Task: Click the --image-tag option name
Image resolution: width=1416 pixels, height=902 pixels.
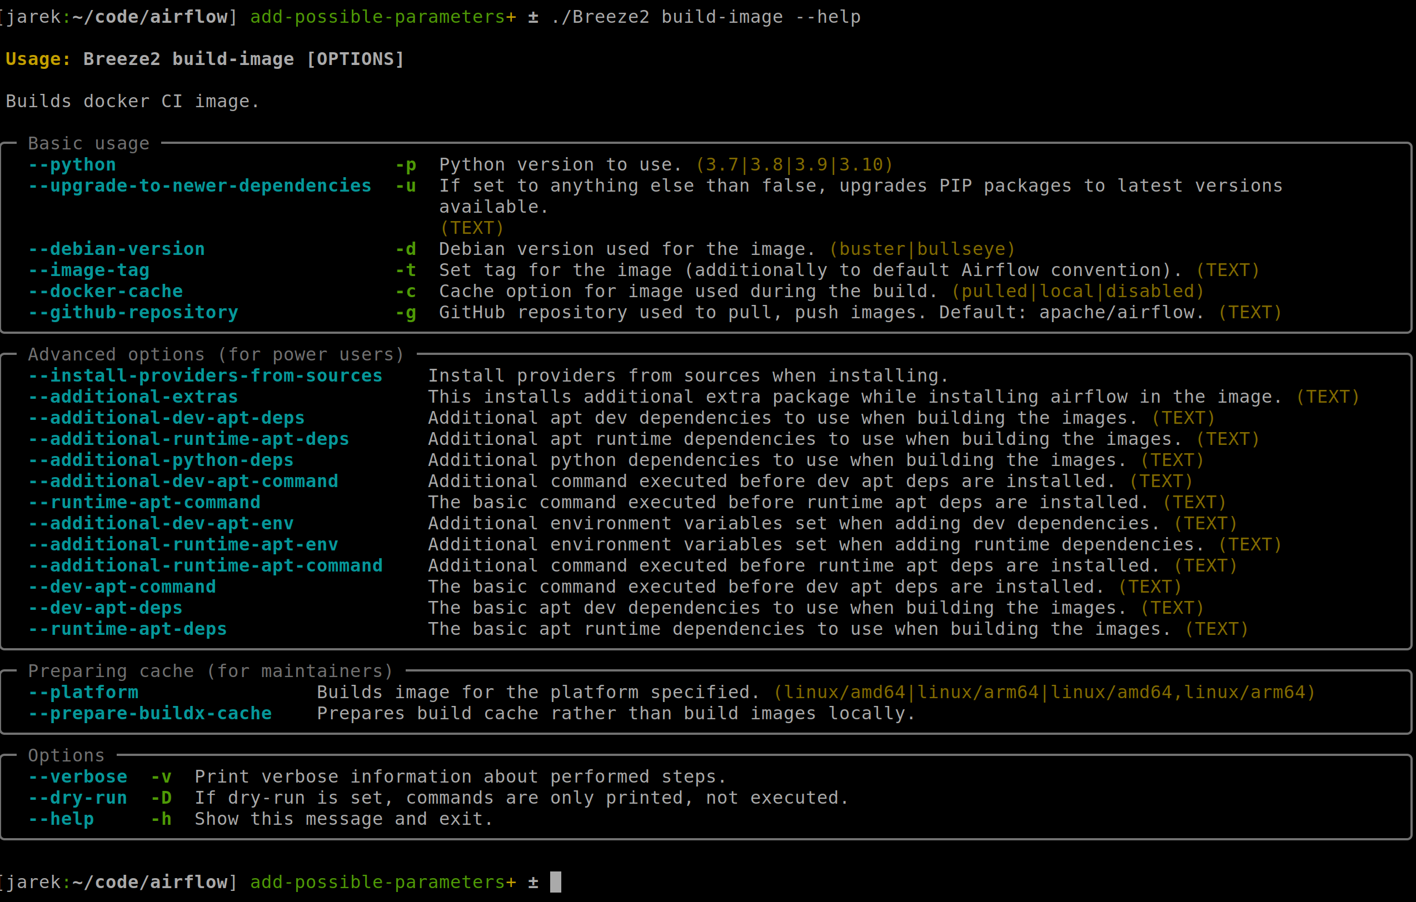Action: (89, 270)
